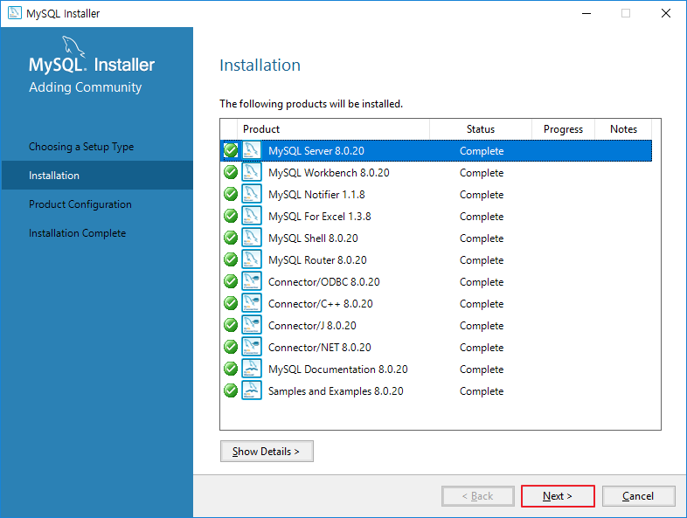Select the MySQL Shell 8.0.20 row text
The height and width of the screenshot is (518, 687).
(x=313, y=238)
